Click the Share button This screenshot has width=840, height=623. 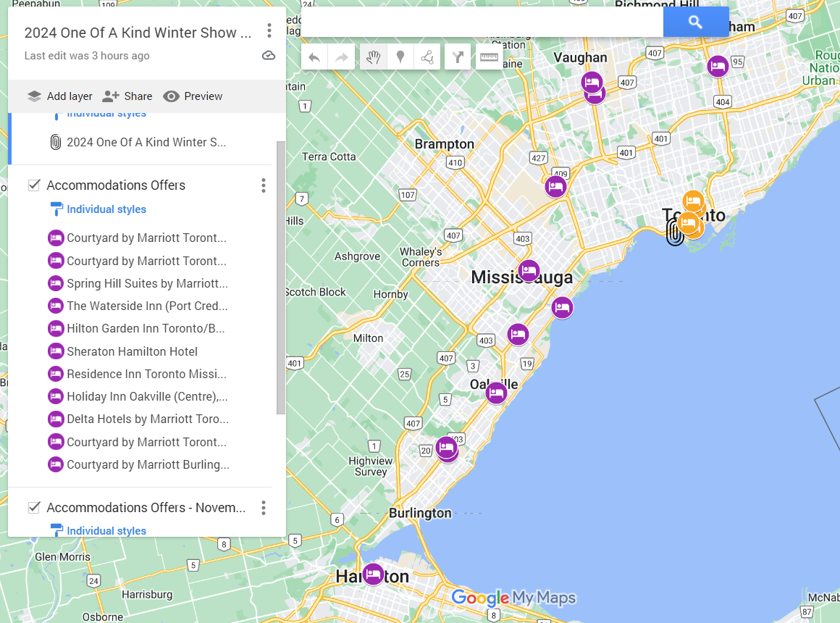127,96
